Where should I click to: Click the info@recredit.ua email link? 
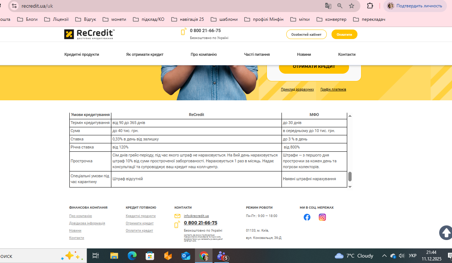(x=196, y=216)
